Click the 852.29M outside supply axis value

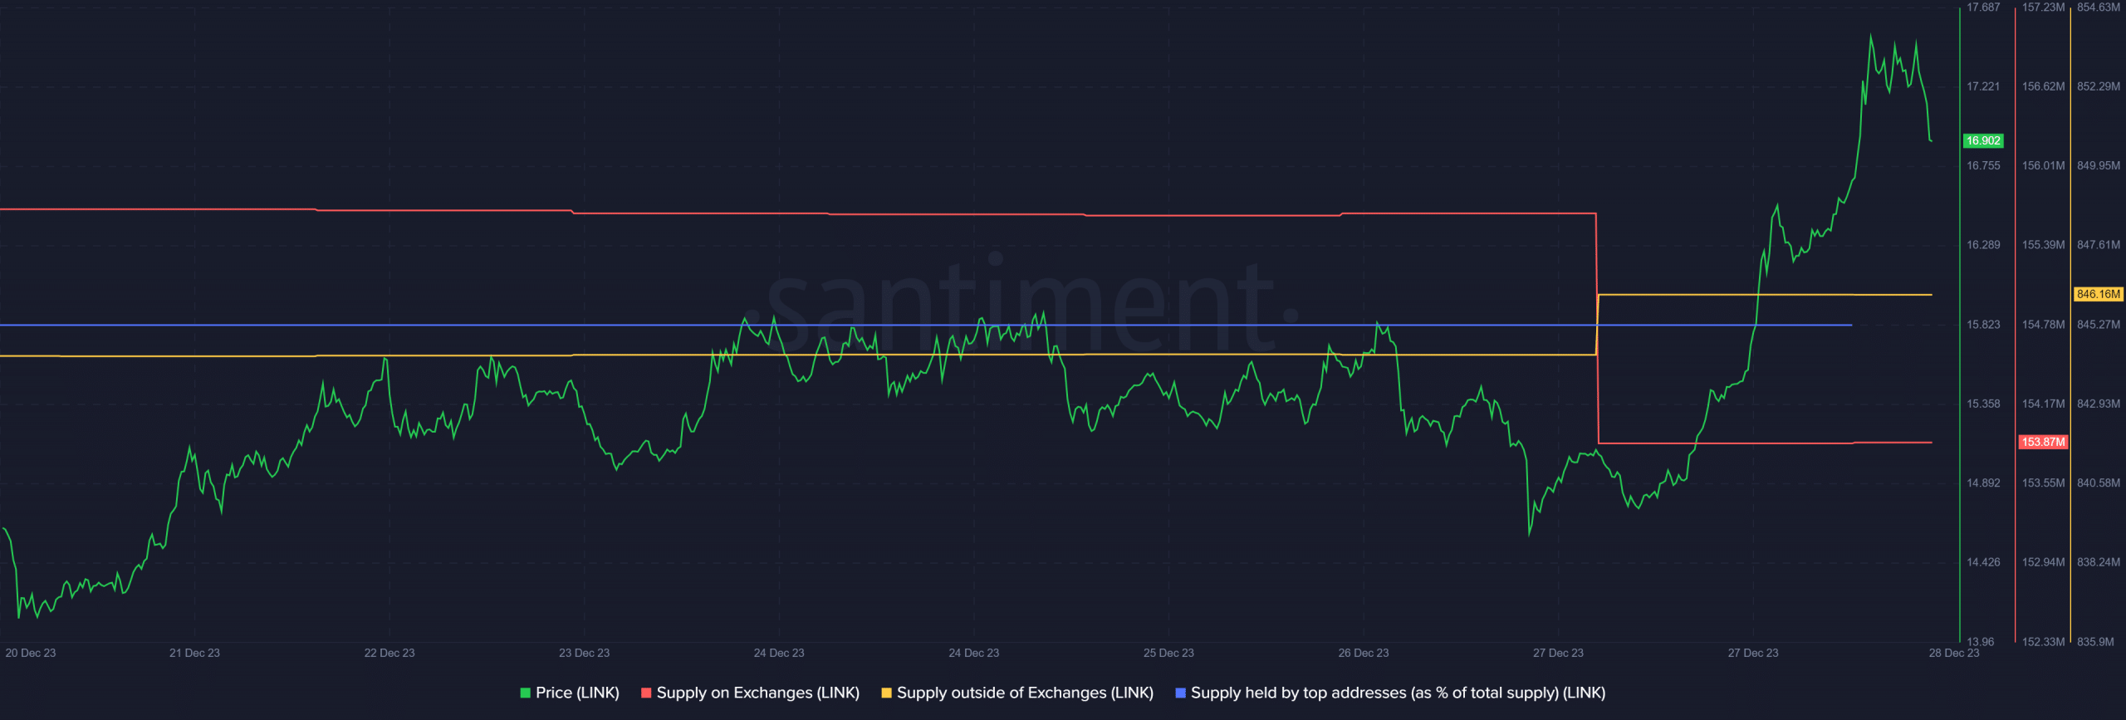pos(2099,86)
